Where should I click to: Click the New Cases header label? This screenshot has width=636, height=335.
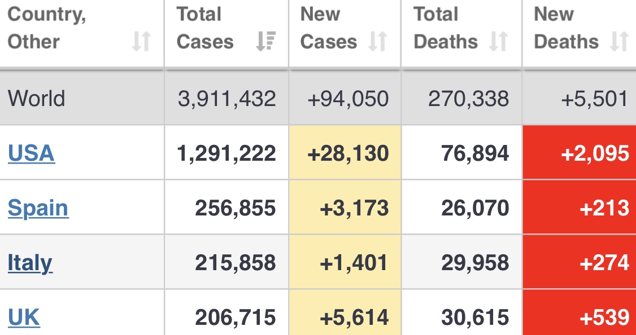[x=328, y=28]
